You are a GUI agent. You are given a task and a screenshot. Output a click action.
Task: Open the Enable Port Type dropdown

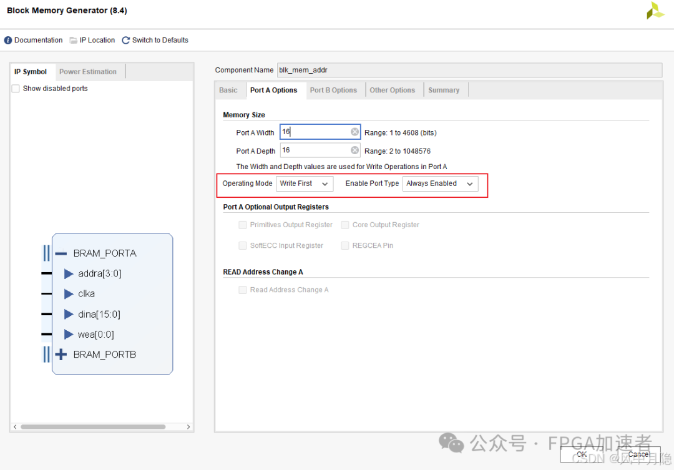coord(440,184)
